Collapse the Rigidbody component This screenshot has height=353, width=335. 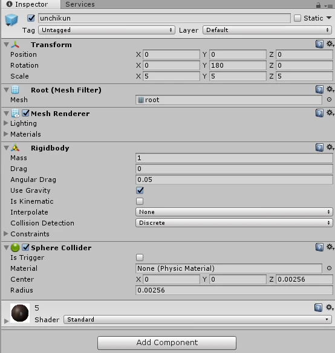click(6, 148)
